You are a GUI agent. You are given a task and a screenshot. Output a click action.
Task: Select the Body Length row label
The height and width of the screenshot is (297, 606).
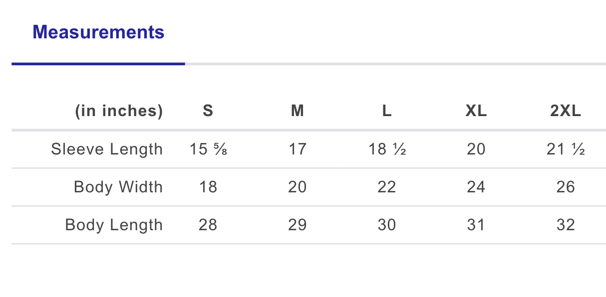[114, 225]
